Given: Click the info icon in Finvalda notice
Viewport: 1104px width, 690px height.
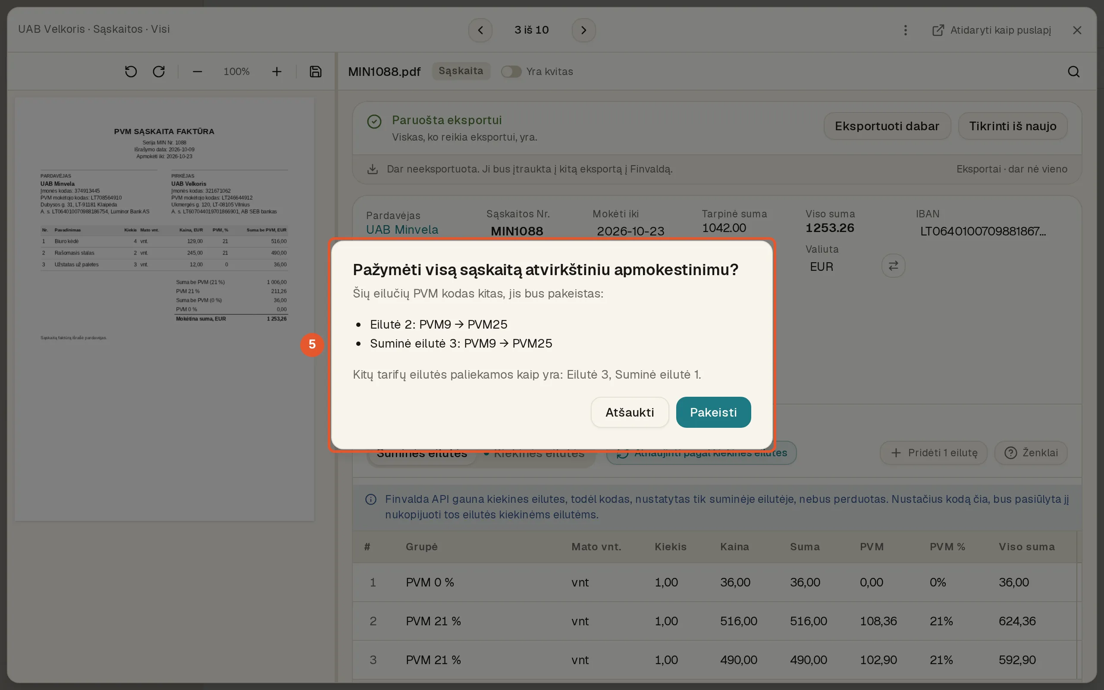Looking at the screenshot, I should 371,499.
